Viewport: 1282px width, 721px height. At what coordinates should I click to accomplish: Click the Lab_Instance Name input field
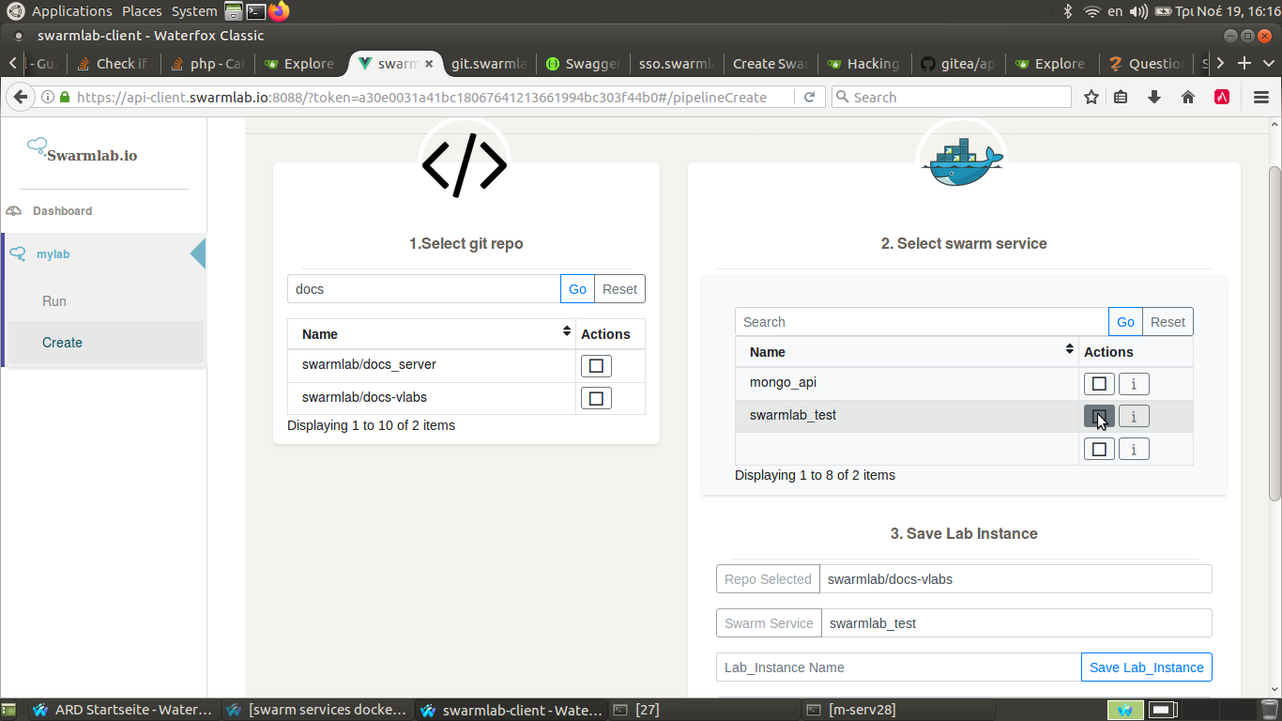coord(899,667)
